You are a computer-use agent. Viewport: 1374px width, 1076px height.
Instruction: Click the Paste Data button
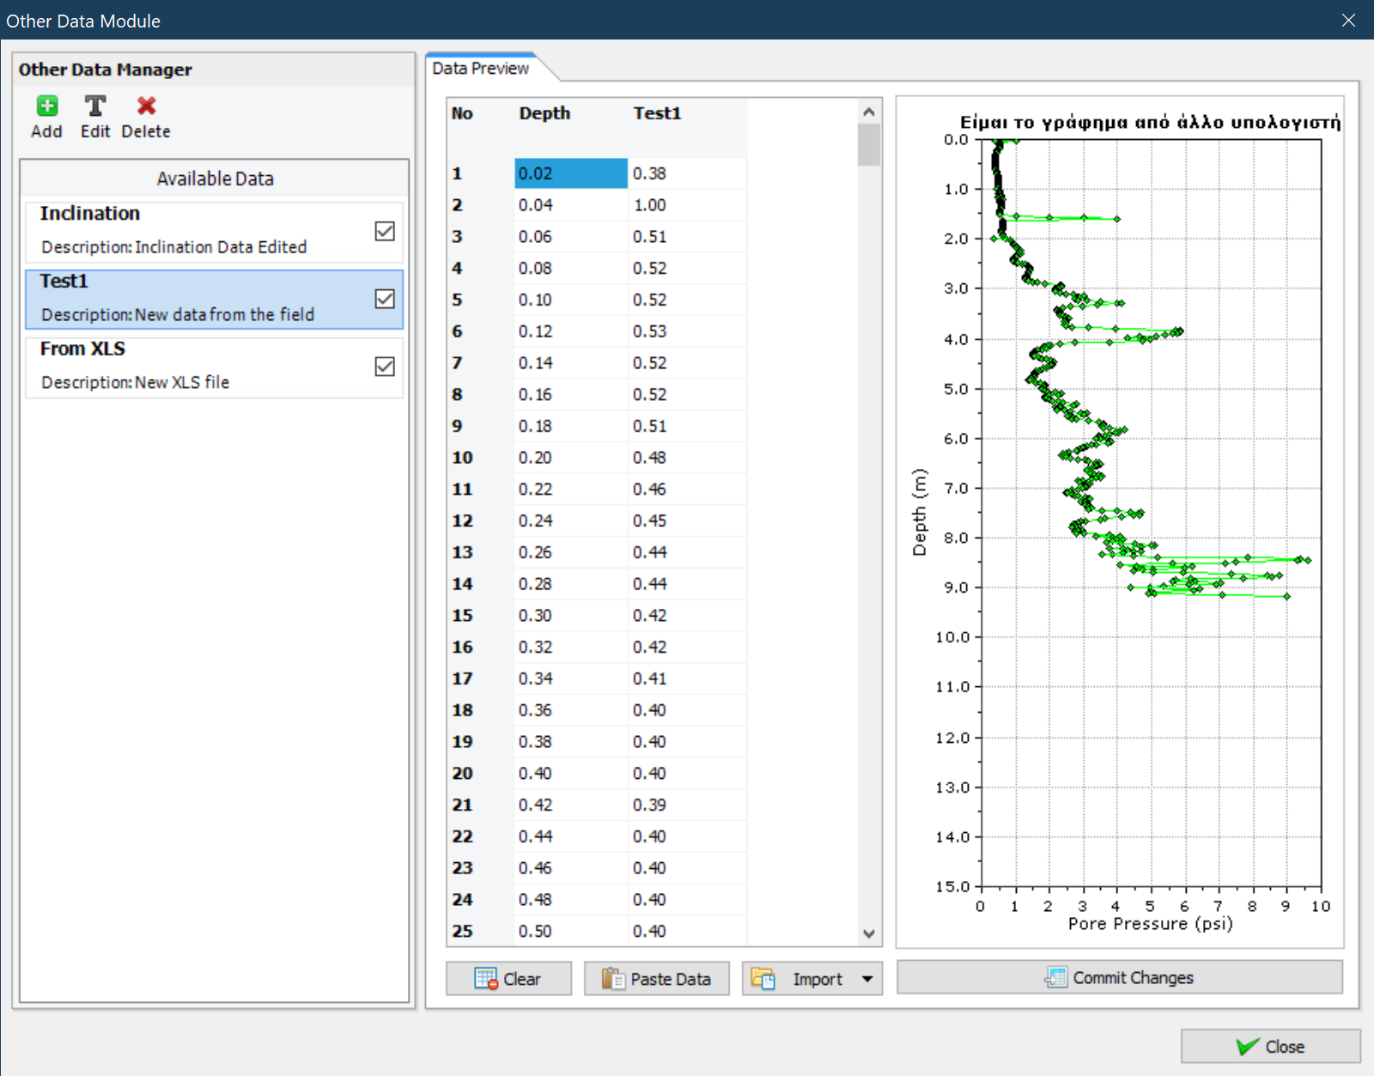pyautogui.click(x=657, y=978)
